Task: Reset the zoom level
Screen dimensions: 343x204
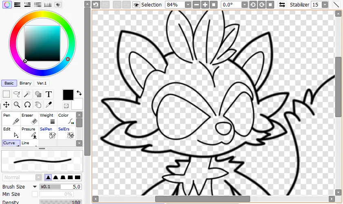Action: coord(213,4)
